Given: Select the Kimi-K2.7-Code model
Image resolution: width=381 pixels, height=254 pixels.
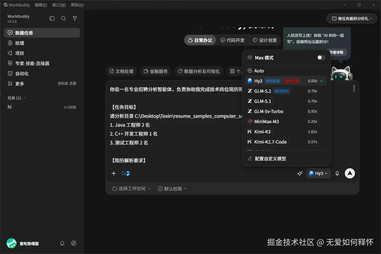Looking at the screenshot, I should pyautogui.click(x=286, y=142).
